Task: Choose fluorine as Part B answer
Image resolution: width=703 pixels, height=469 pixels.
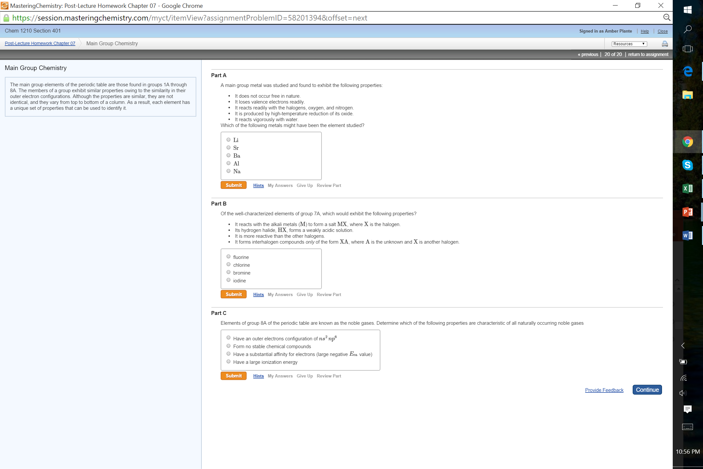Action: point(228,257)
